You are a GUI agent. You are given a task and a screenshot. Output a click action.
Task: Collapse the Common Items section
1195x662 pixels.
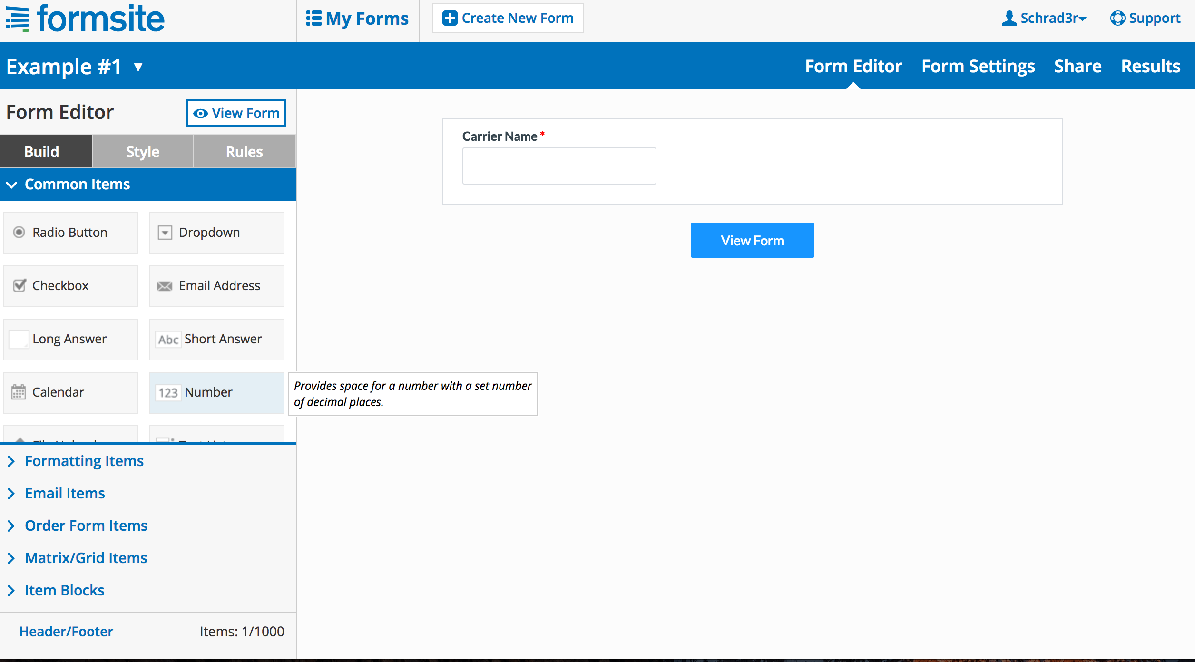148,184
